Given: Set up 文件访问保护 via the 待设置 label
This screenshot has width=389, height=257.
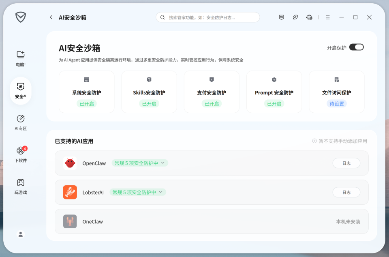Looking at the screenshot, I should coord(337,104).
